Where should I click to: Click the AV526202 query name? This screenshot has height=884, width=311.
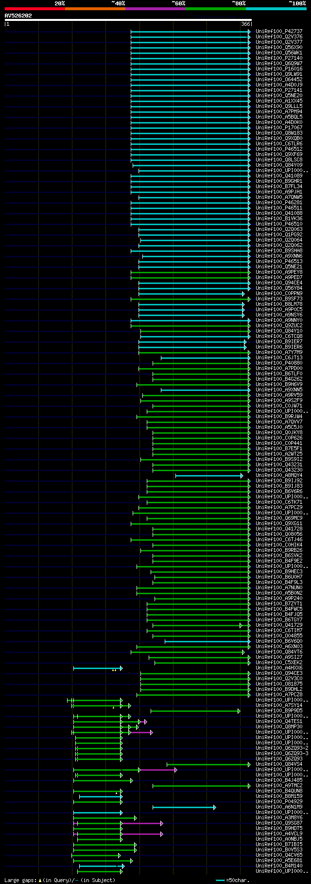[x=18, y=16]
